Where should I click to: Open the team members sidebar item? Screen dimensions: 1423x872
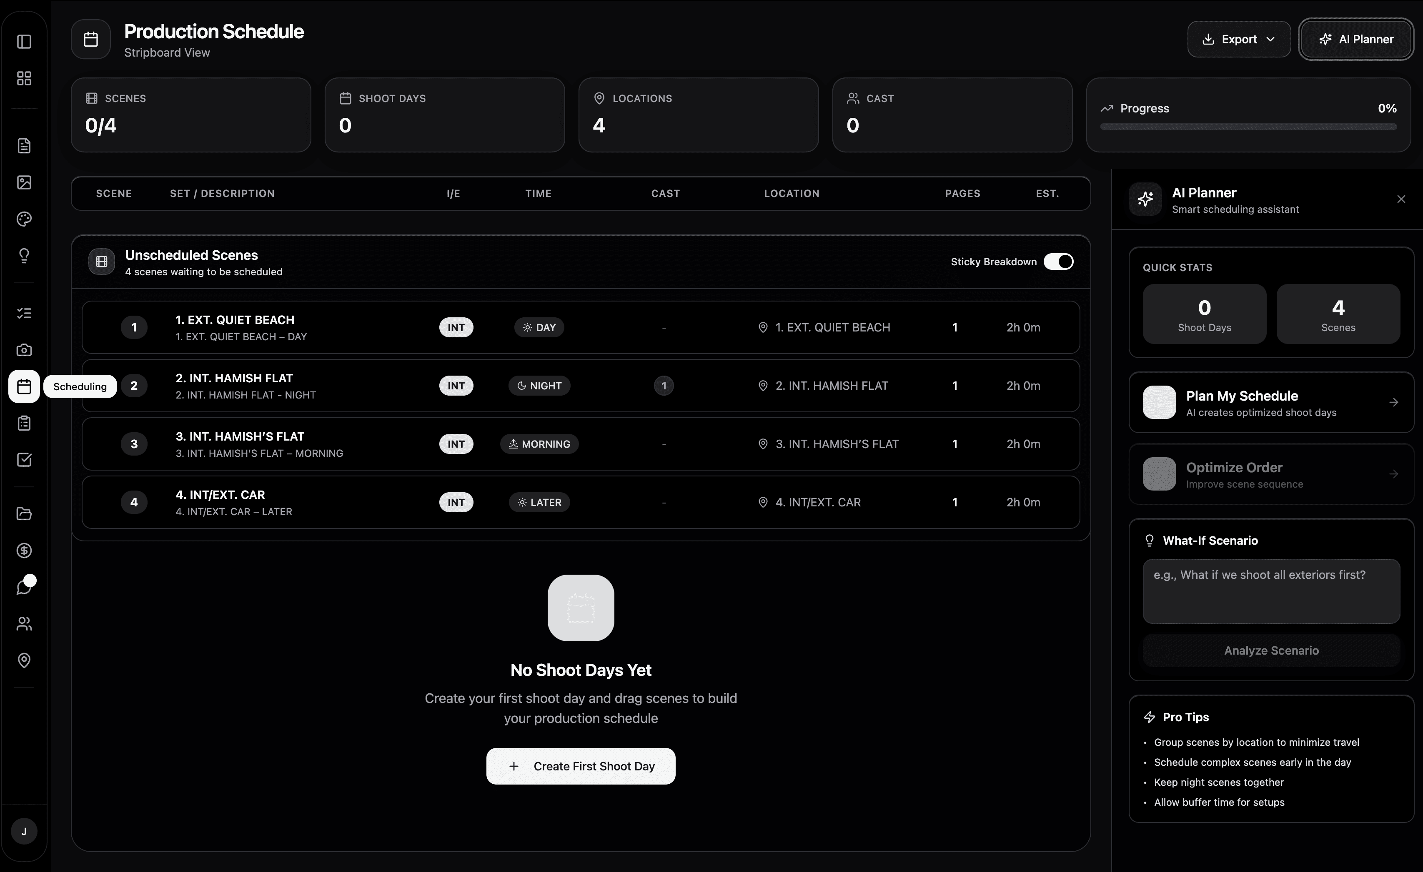point(24,623)
